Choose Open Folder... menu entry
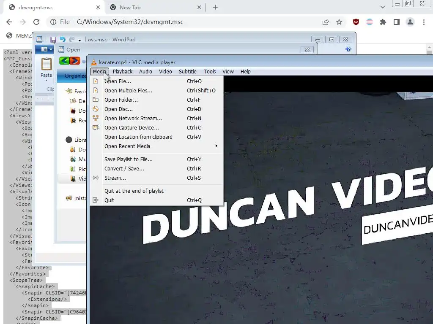This screenshot has height=324, width=433. pyautogui.click(x=156, y=100)
